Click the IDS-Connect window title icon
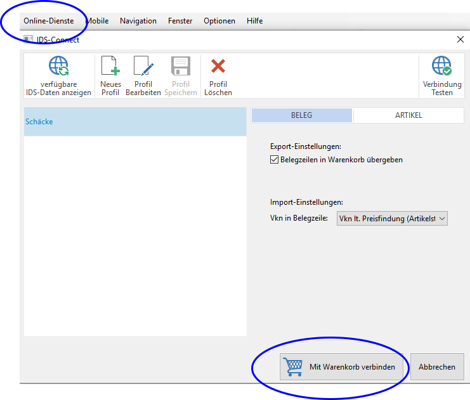Screen dimensions: 470x400 29,39
